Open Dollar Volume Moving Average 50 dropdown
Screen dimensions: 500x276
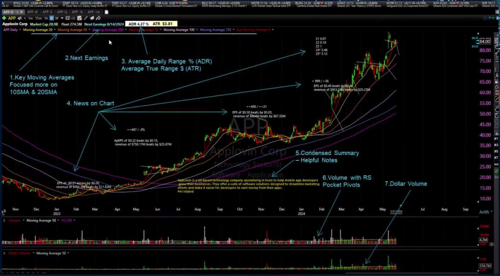coord(68,253)
